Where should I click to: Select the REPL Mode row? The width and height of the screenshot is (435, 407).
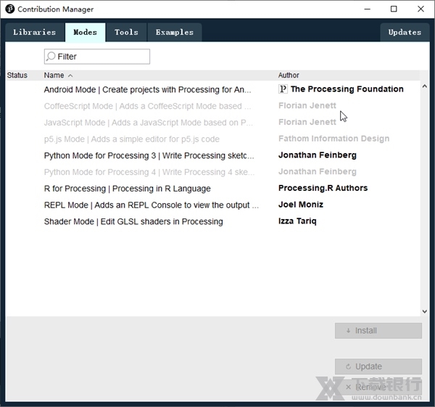coord(212,205)
